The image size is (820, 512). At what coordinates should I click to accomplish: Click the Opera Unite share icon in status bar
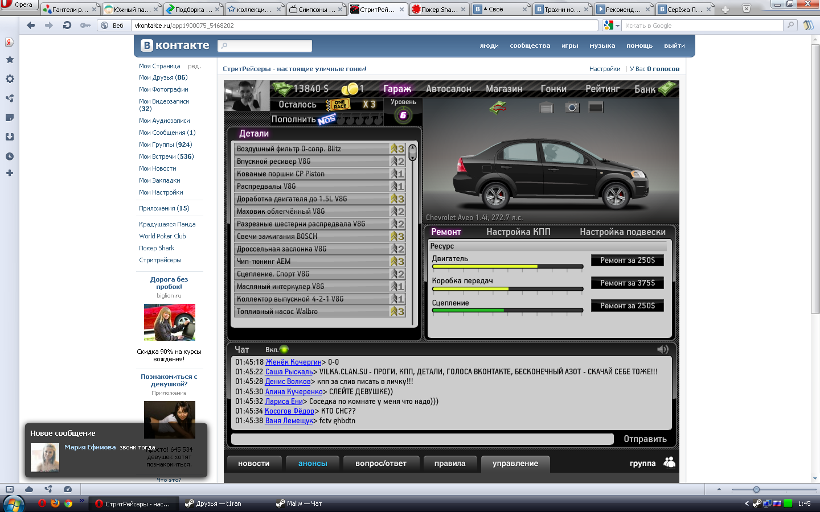pos(48,489)
